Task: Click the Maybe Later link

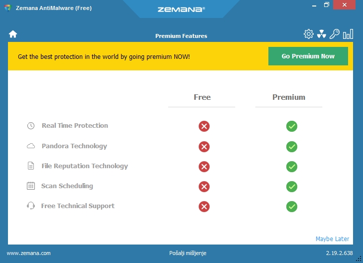Action: click(x=332, y=239)
